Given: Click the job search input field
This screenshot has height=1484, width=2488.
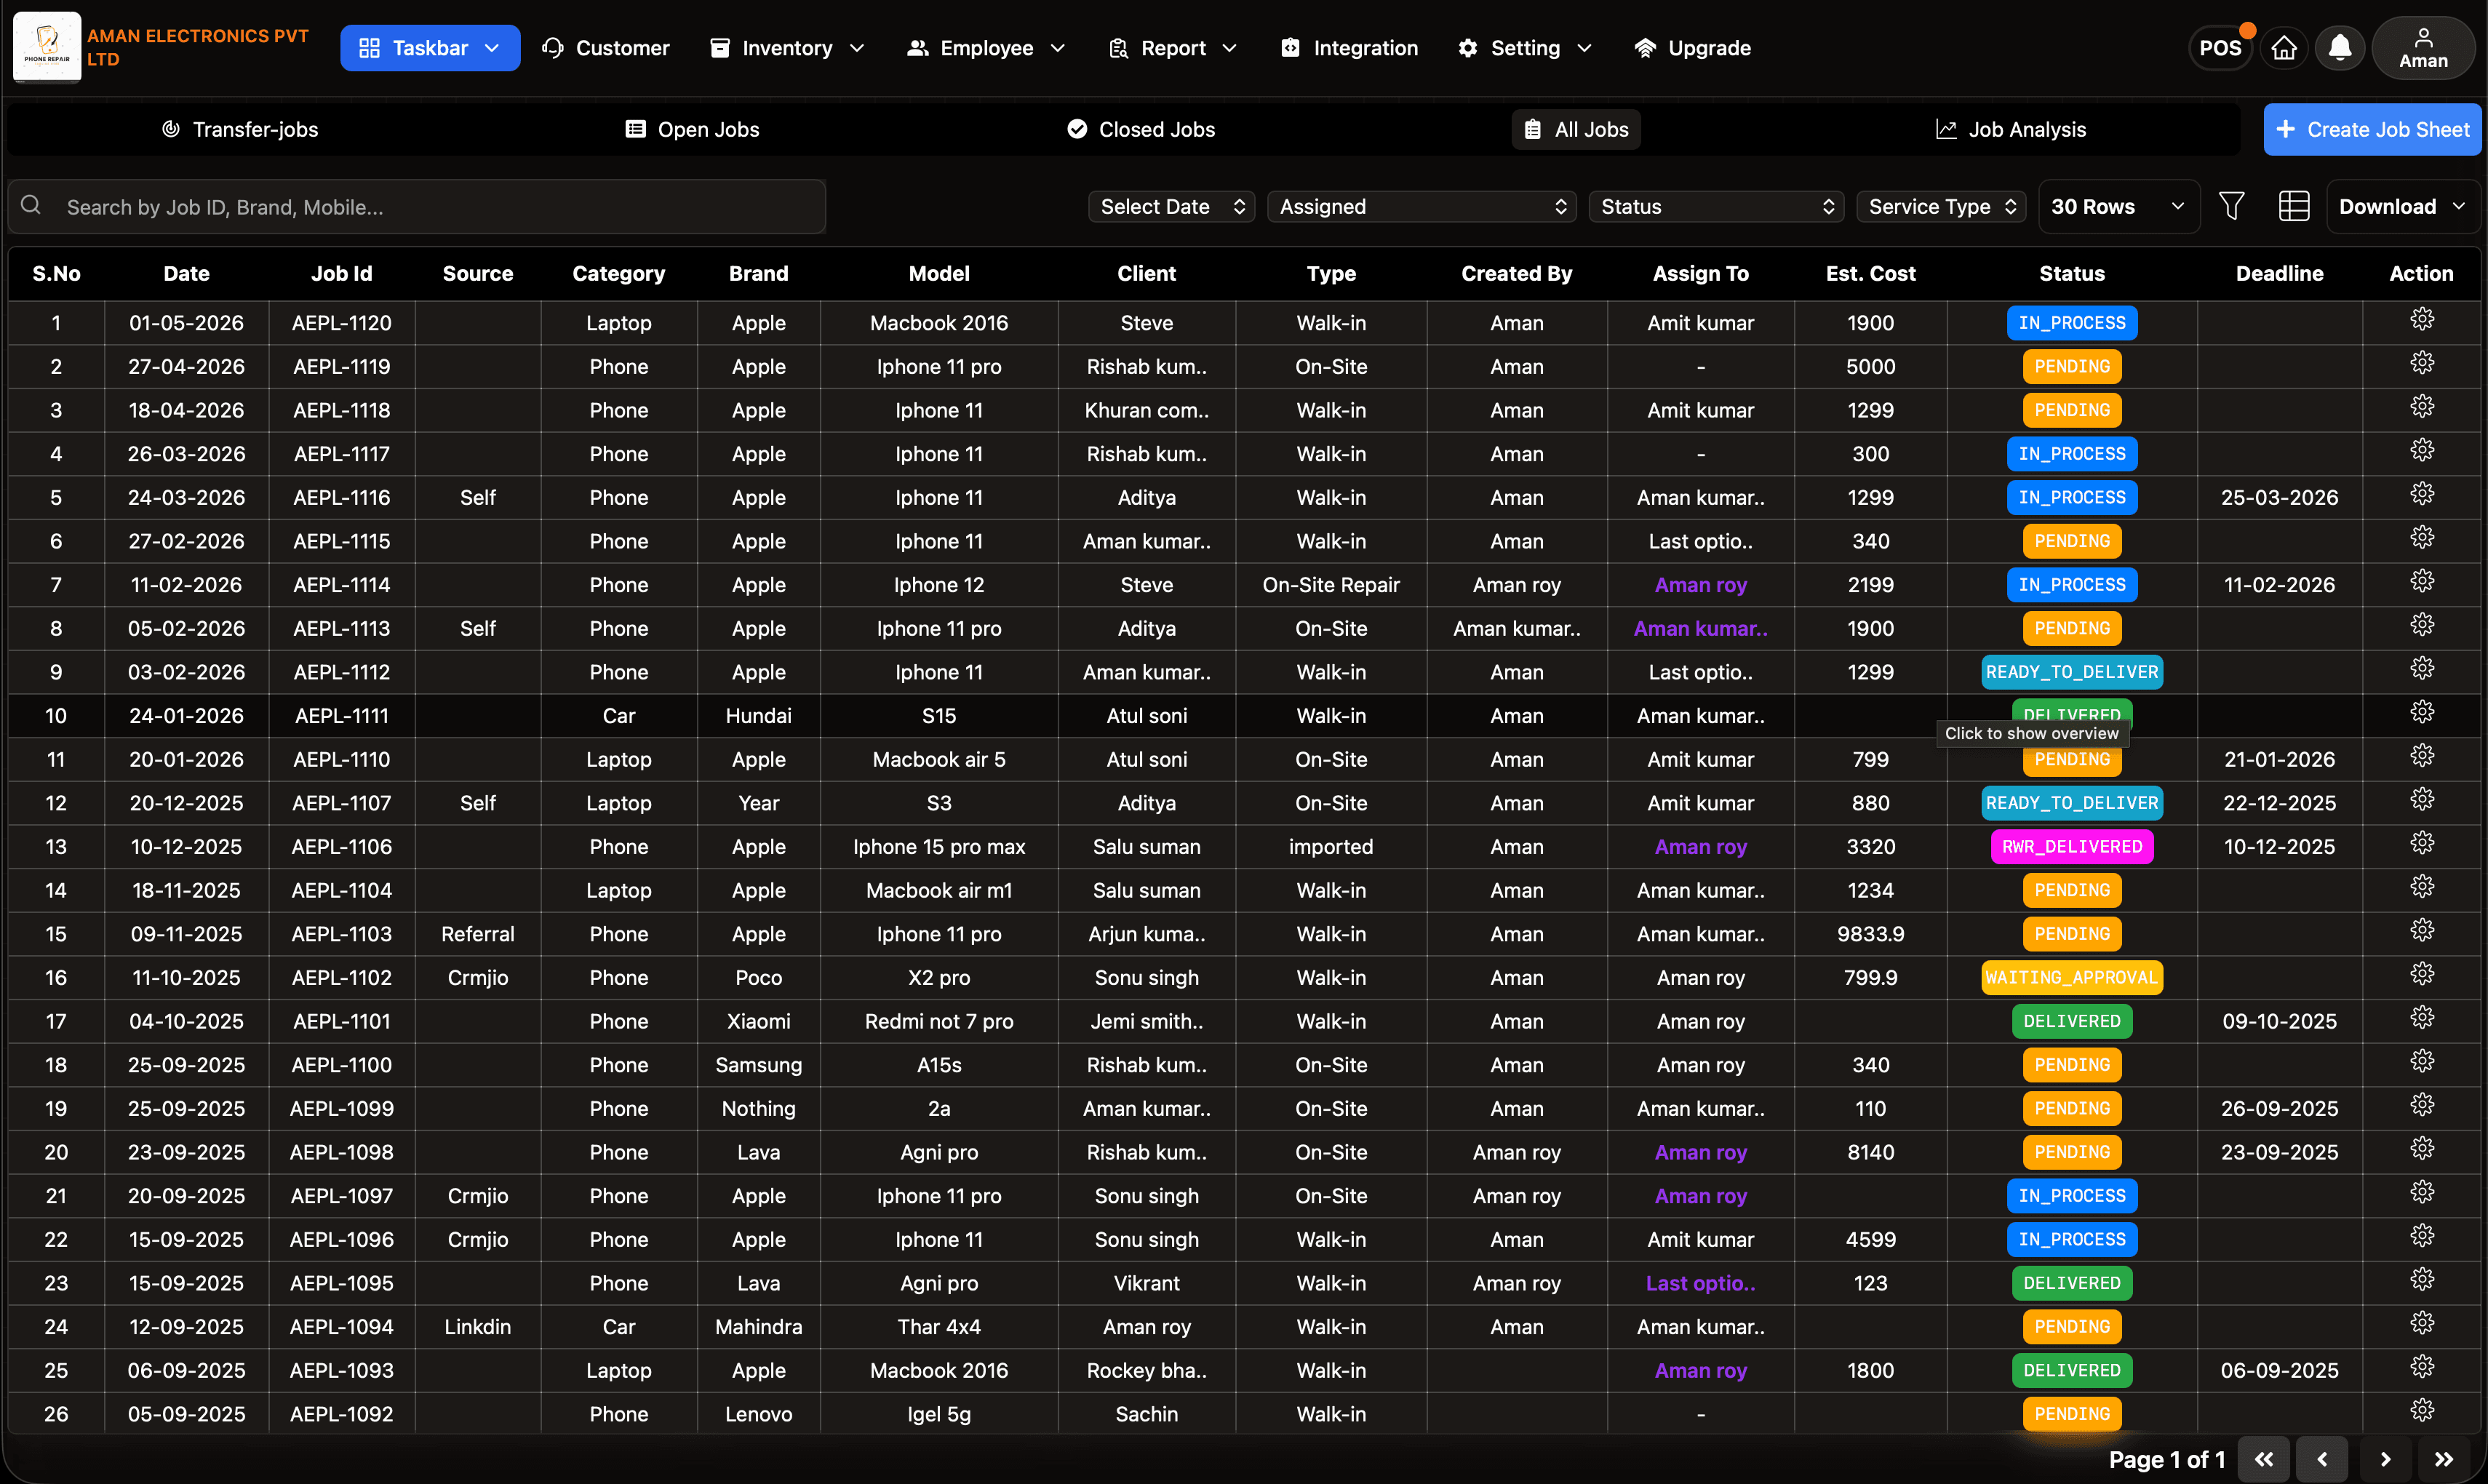Looking at the screenshot, I should (x=417, y=206).
